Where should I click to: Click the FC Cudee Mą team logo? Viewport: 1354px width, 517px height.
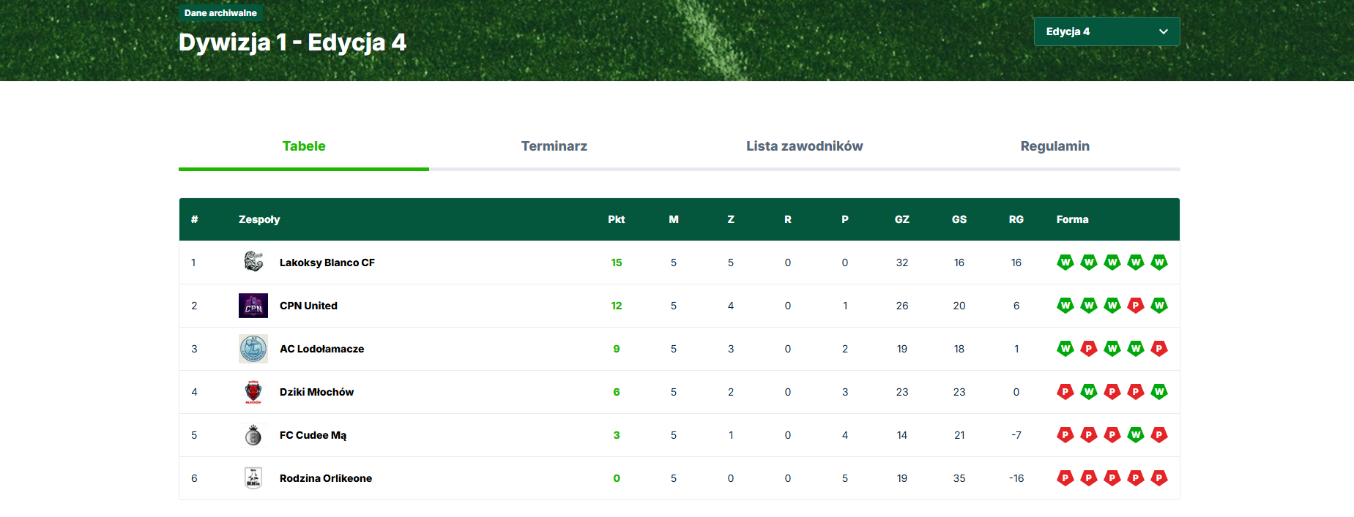[253, 435]
